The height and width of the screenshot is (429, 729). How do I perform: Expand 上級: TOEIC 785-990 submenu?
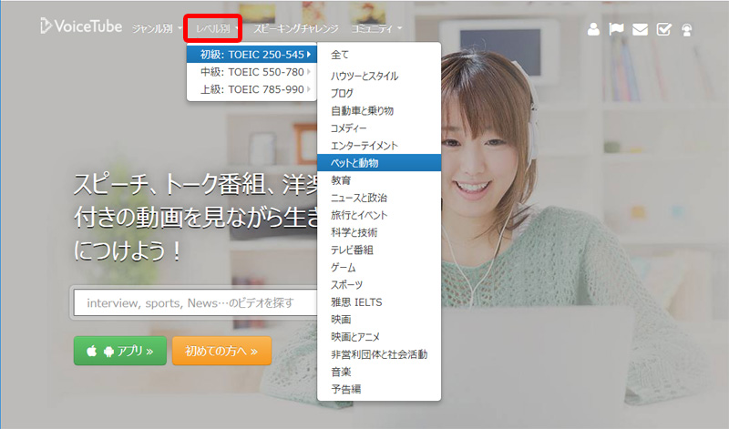(x=250, y=89)
